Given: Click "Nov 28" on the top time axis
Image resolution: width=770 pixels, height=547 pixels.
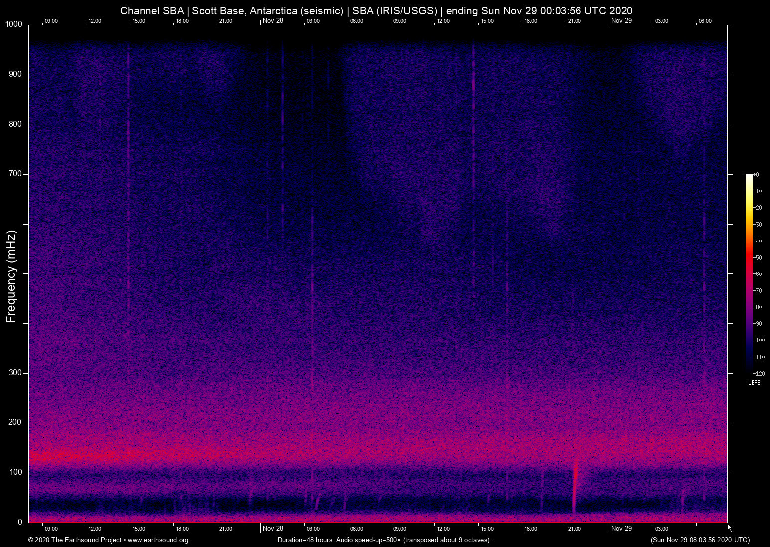Looking at the screenshot, I should [273, 20].
